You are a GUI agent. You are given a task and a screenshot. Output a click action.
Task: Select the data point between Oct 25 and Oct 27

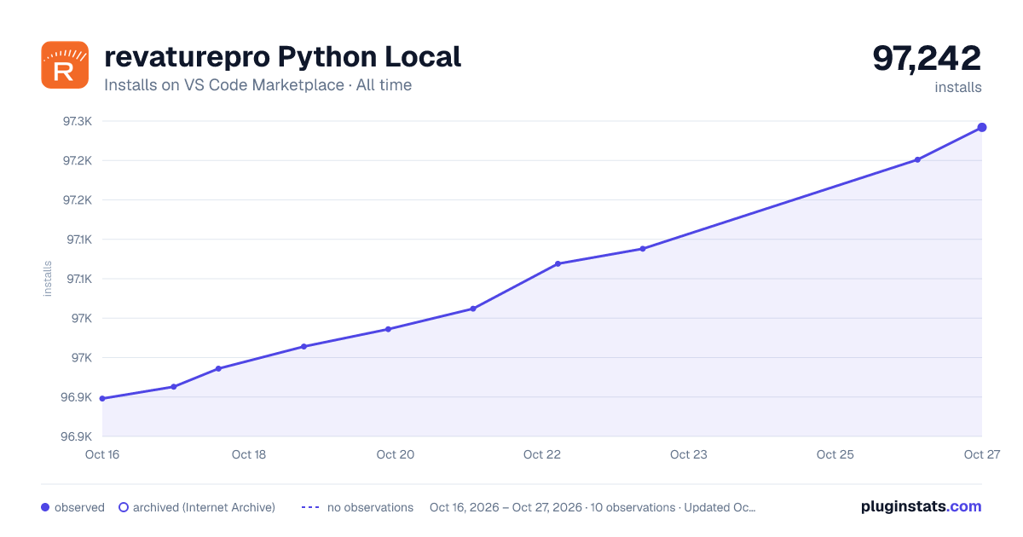917,159
